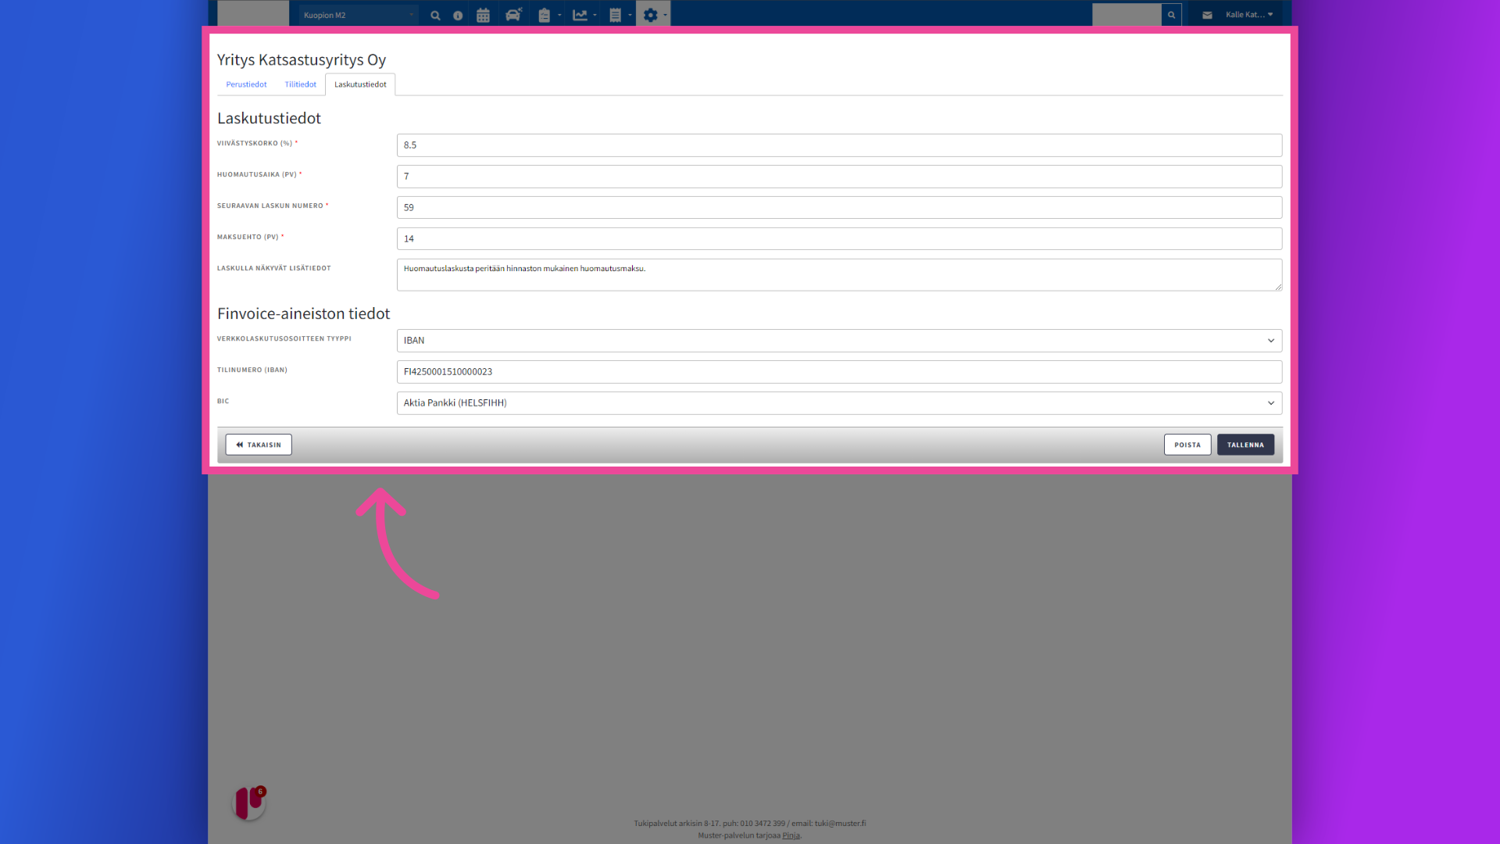
Task: Switch to the Tilitiedot tab
Action: coord(300,84)
